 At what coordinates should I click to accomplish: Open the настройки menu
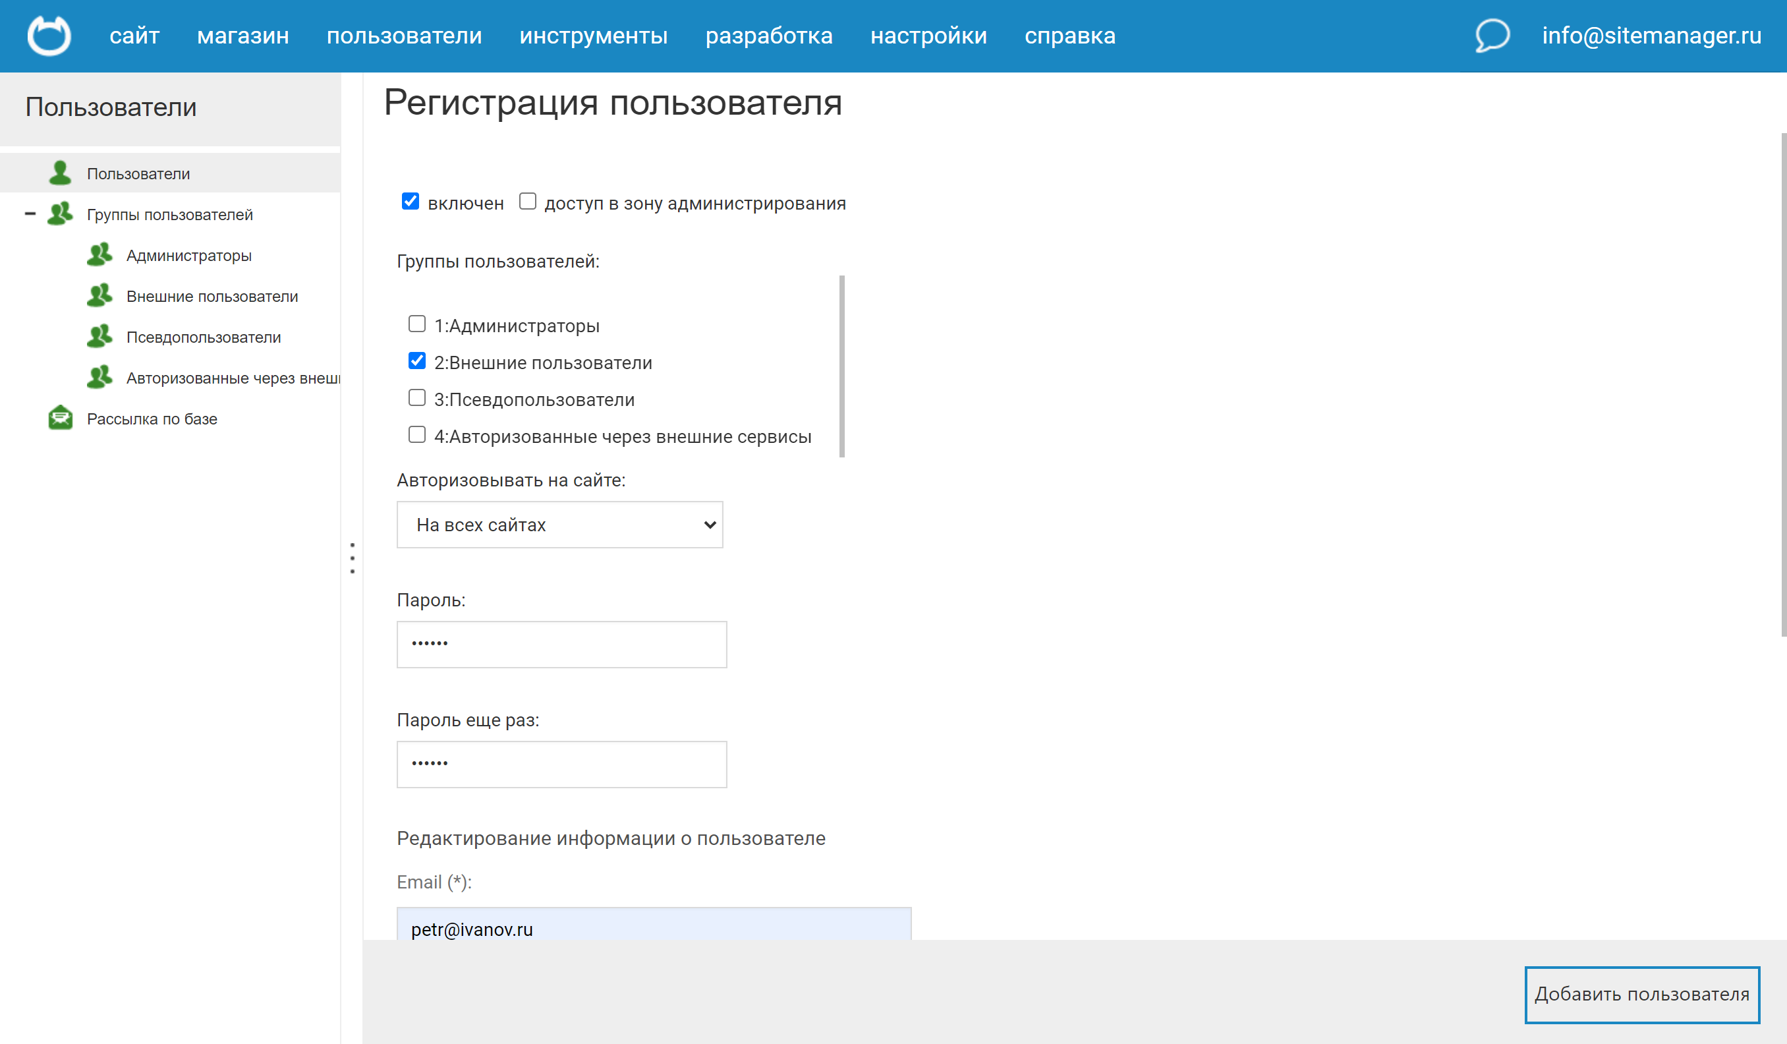tap(928, 36)
